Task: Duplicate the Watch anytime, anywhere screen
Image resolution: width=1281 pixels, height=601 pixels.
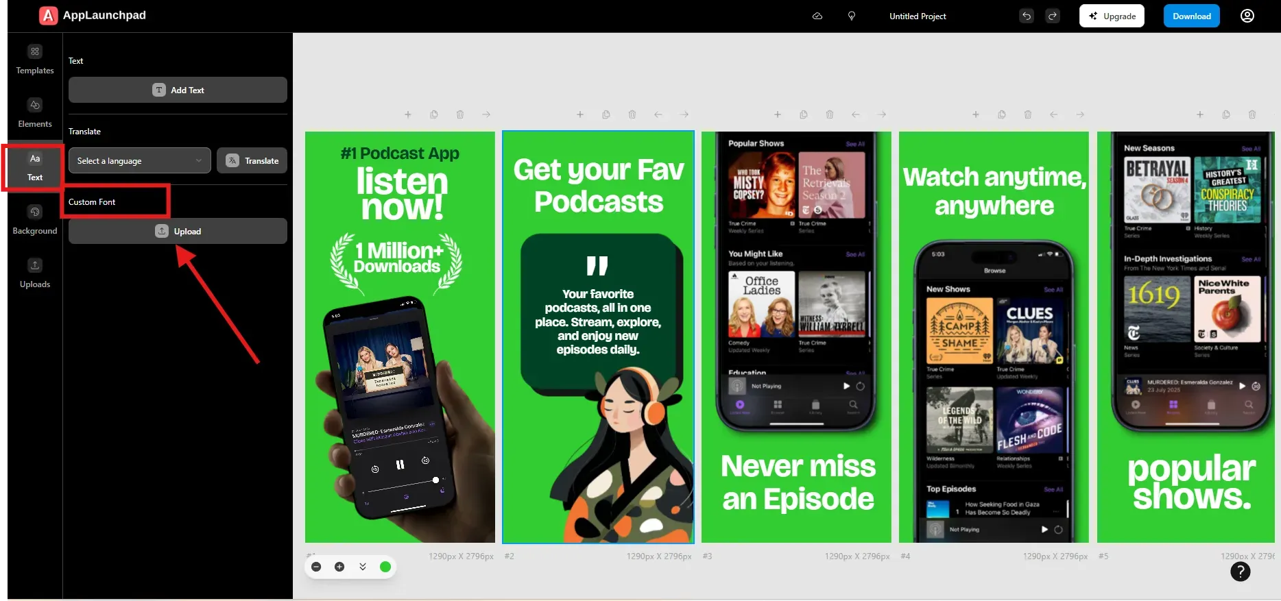Action: [x=1002, y=114]
